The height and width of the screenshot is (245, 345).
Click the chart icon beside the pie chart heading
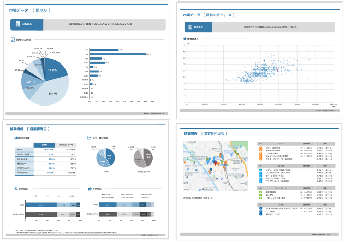click(x=12, y=40)
